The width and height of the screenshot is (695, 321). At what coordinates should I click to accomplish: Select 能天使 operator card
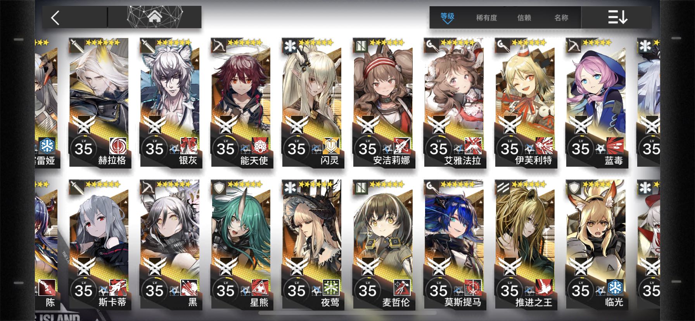[241, 103]
